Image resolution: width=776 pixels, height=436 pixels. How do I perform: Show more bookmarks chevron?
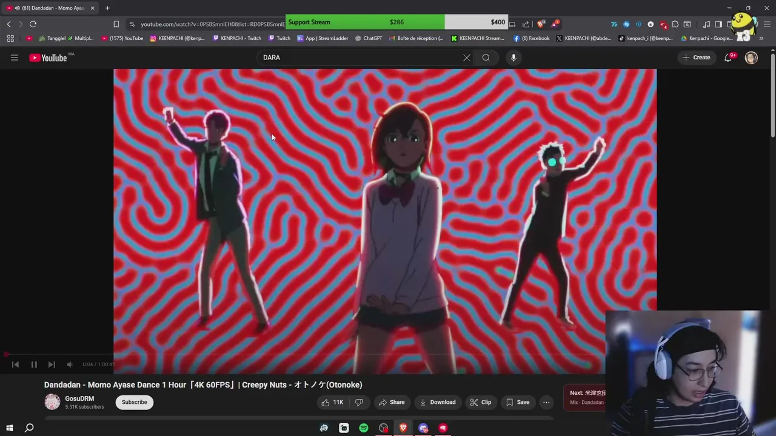761,38
